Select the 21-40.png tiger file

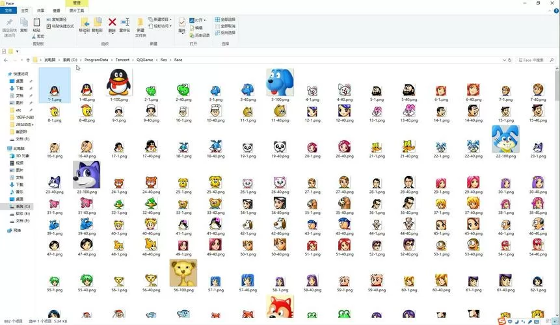click(409, 149)
